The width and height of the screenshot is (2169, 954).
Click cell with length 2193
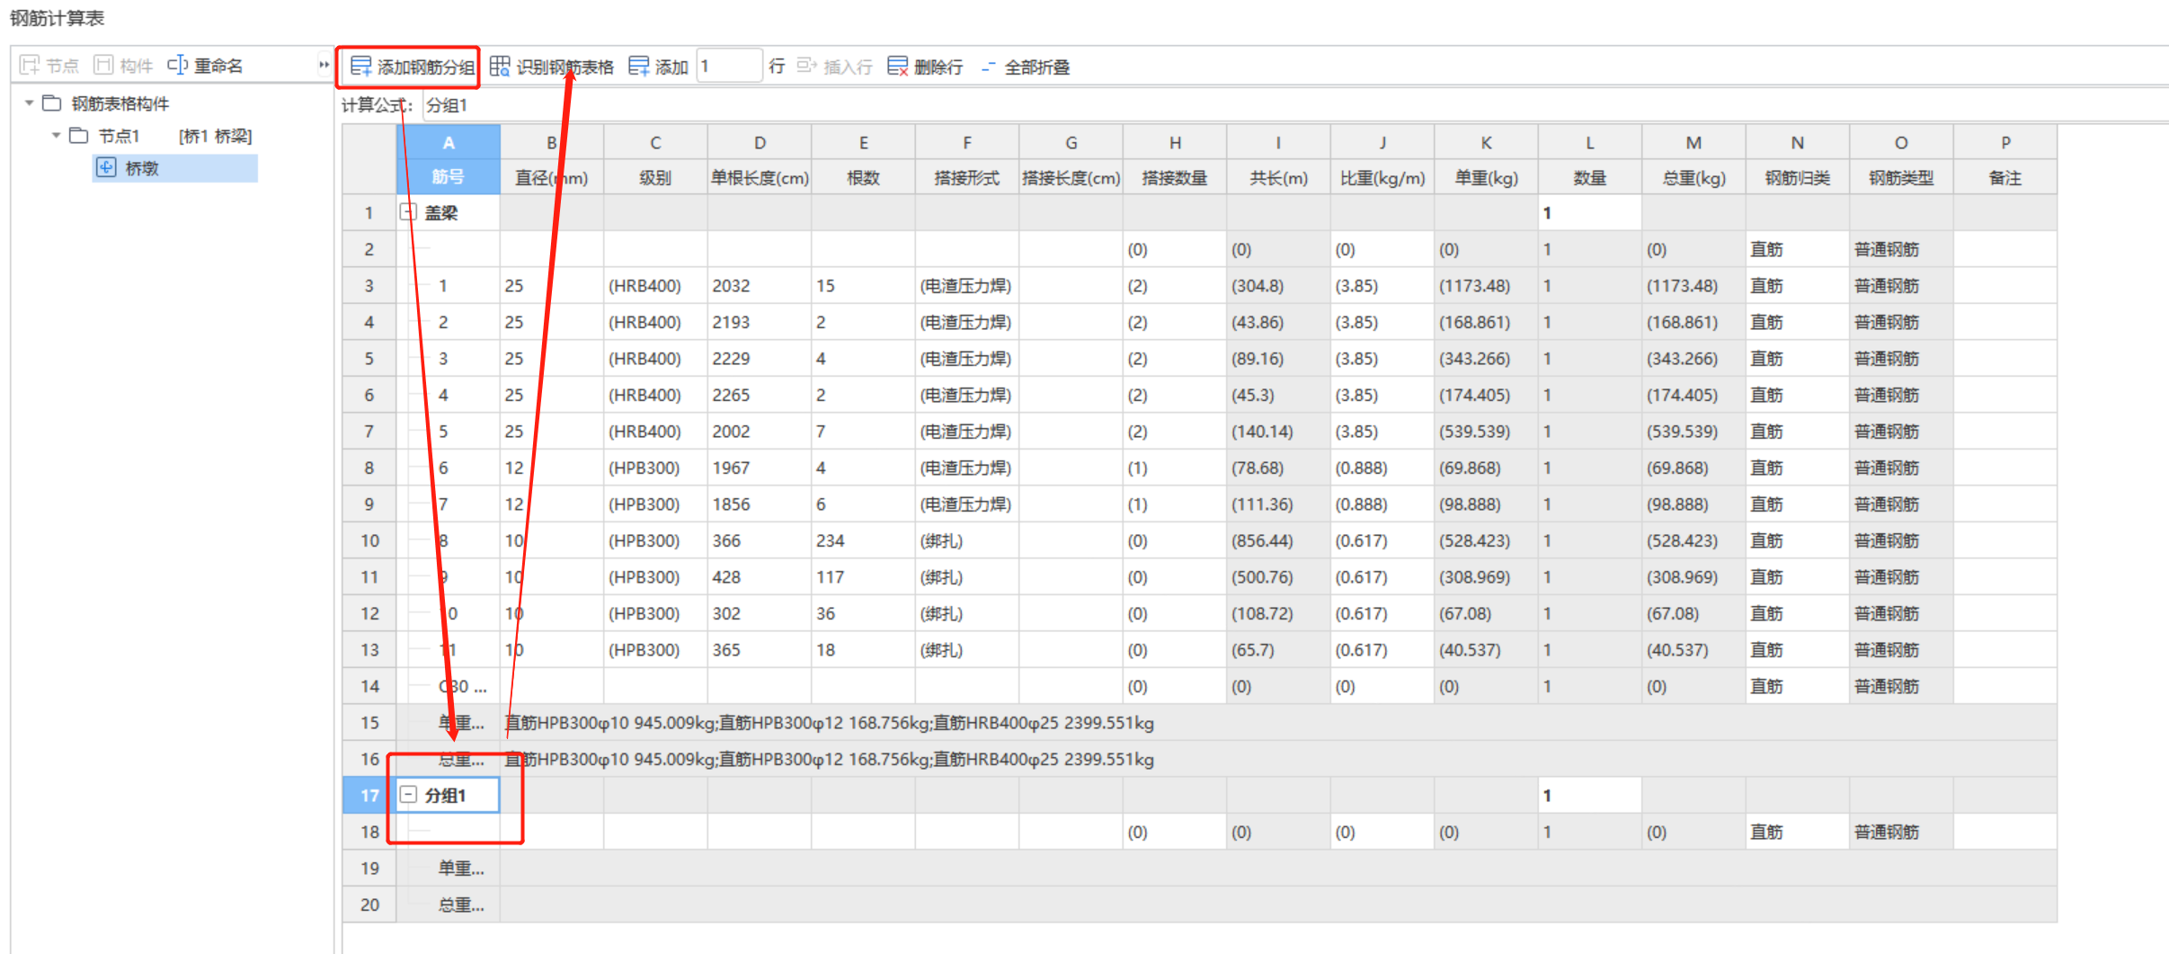(x=760, y=322)
